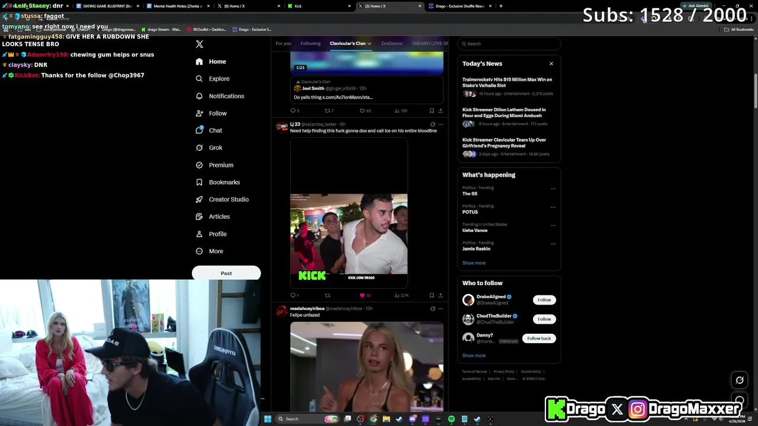Share the Joel Smith quote post
Screen dimensions: 758x426
[441, 111]
